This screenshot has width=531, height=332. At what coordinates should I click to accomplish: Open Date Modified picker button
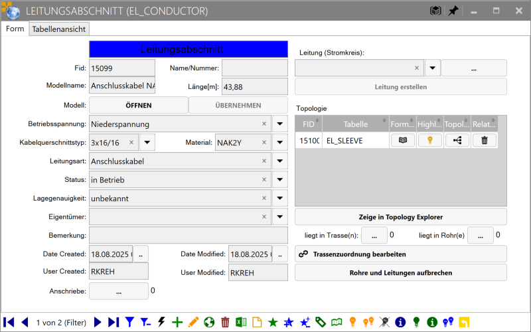coord(280,254)
